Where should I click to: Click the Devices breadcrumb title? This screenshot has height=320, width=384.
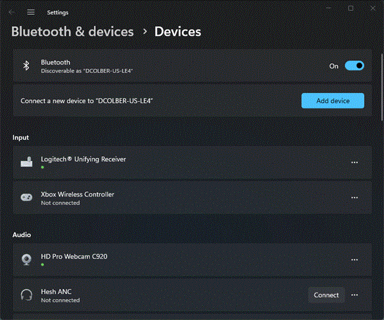pos(177,31)
